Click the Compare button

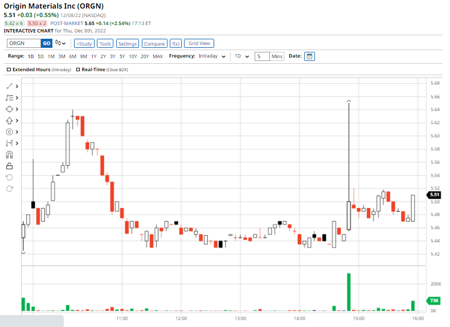click(154, 43)
